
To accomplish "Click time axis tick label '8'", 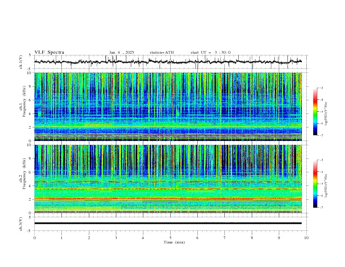I will click(x=252, y=238).
